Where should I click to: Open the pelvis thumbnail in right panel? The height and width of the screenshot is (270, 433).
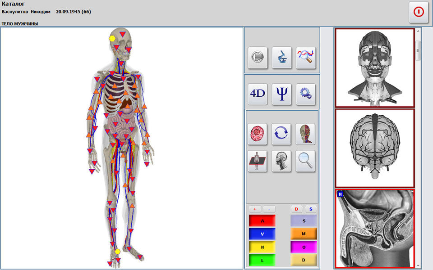click(374, 229)
